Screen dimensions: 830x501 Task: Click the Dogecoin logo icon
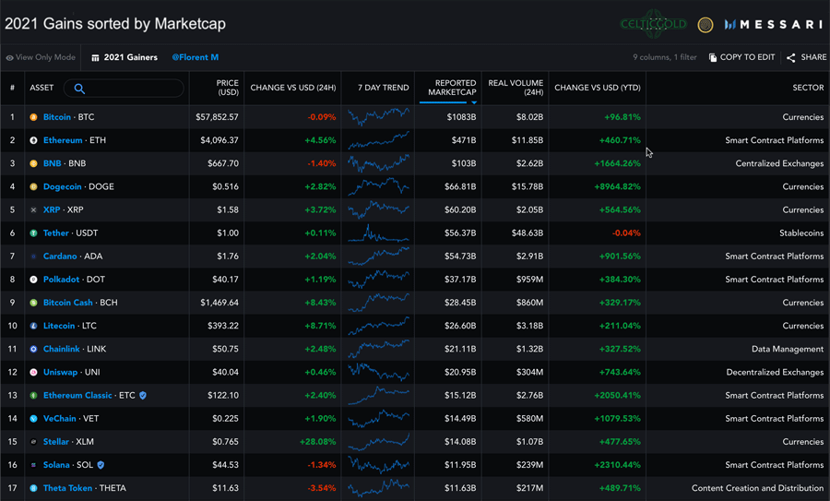tap(34, 186)
